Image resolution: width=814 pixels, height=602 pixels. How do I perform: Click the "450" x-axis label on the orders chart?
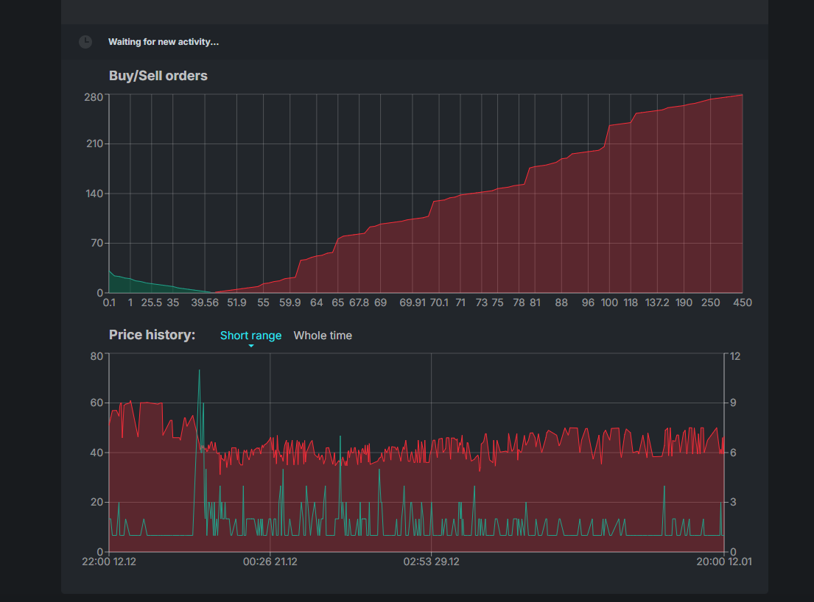[x=742, y=302]
